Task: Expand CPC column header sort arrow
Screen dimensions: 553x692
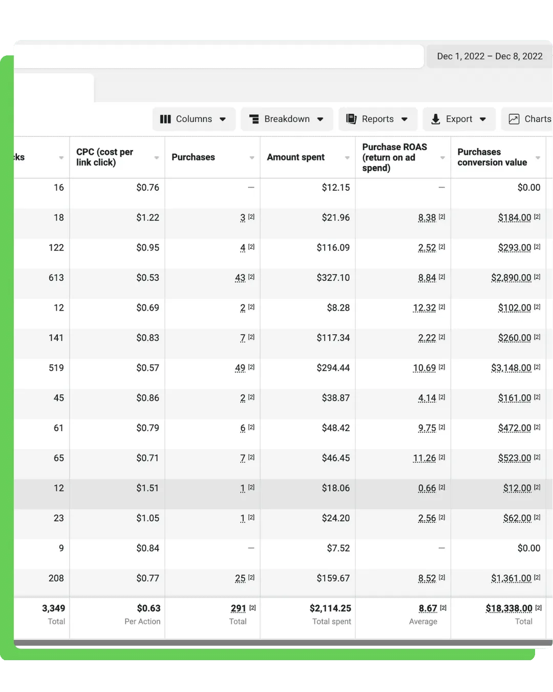Action: coord(157,158)
